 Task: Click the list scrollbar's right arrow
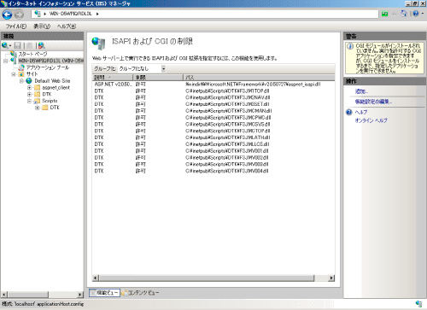click(331, 278)
